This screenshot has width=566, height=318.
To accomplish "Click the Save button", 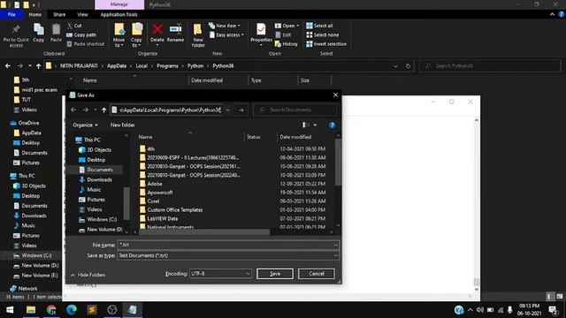I will coord(275,274).
